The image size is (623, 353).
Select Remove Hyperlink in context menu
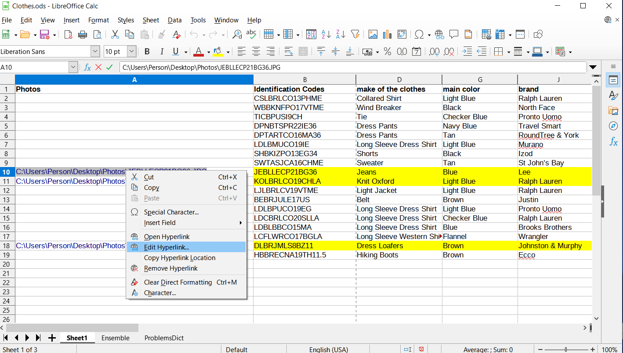(187, 268)
